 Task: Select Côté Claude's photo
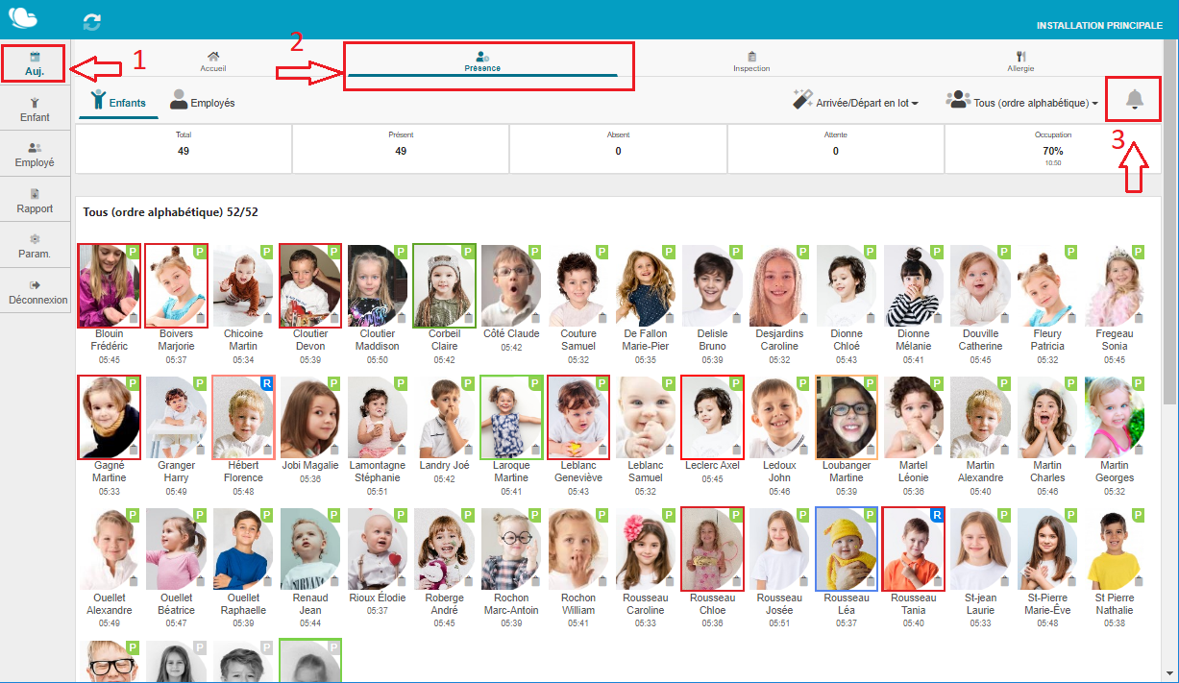pos(511,286)
